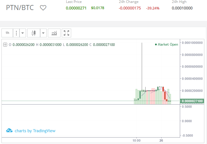
Task: Open the three-dot interval options menu
Action: pos(16,33)
